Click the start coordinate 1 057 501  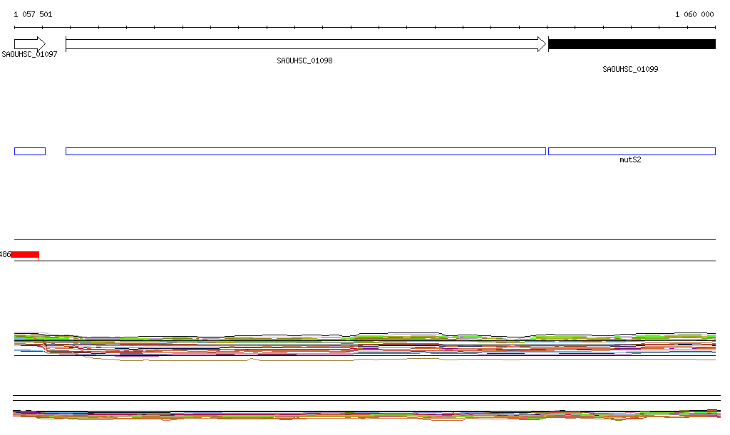pyautogui.click(x=33, y=14)
